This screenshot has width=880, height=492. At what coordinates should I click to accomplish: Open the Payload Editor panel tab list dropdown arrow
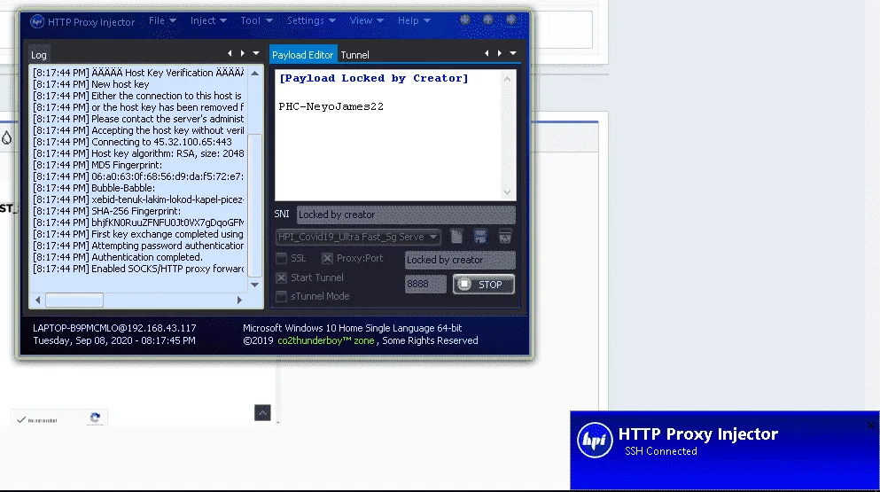pyautogui.click(x=513, y=53)
